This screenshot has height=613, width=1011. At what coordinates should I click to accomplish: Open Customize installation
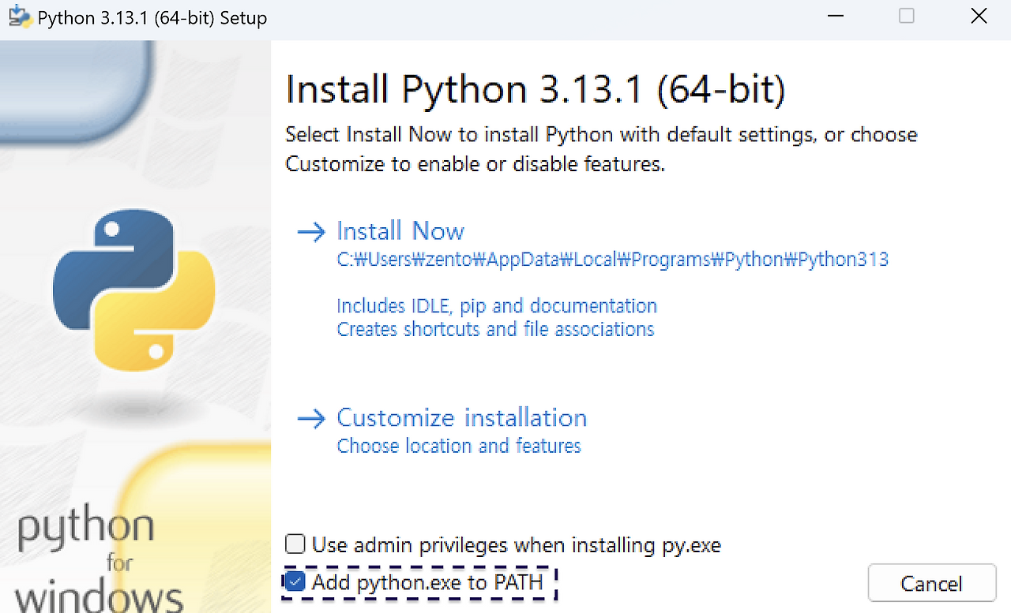click(461, 417)
